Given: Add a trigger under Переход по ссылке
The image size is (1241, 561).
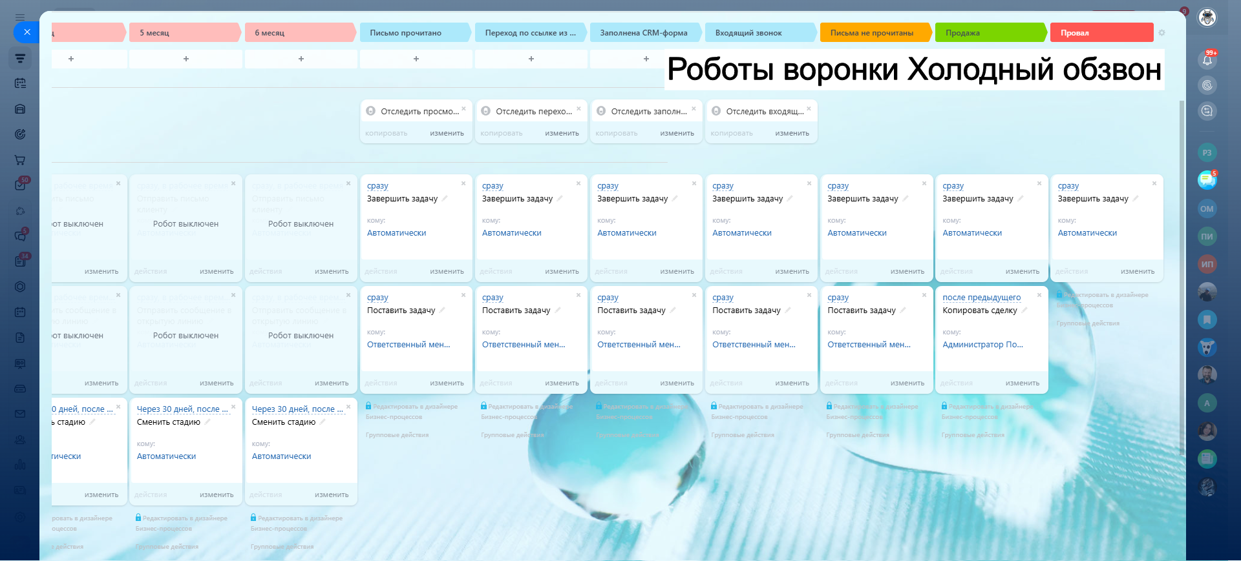Looking at the screenshot, I should click(x=531, y=59).
